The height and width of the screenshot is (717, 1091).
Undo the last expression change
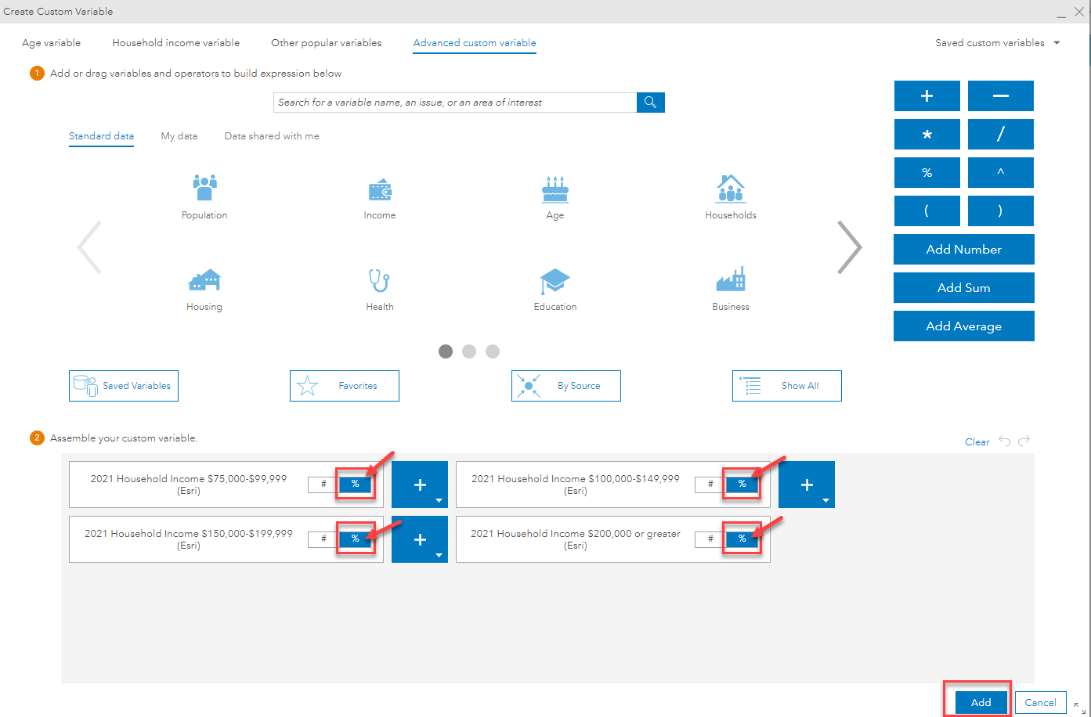pos(1005,441)
